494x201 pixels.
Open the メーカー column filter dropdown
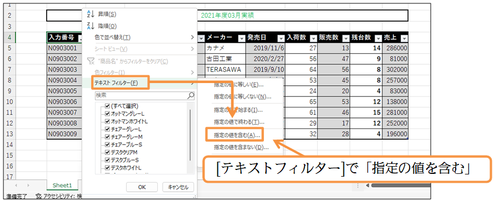pyautogui.click(x=241, y=38)
